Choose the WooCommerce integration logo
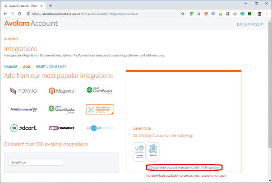The width and height of the screenshot is (272, 183). 62,128
